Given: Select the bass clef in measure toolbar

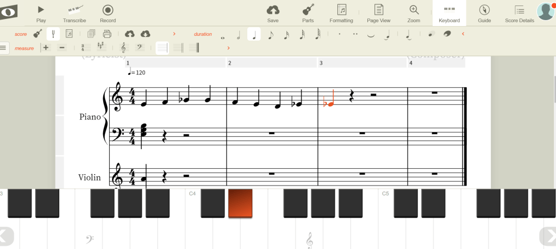Looking at the screenshot, I should tap(139, 48).
